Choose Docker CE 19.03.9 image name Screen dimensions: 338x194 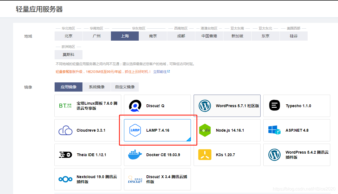(x=163, y=155)
